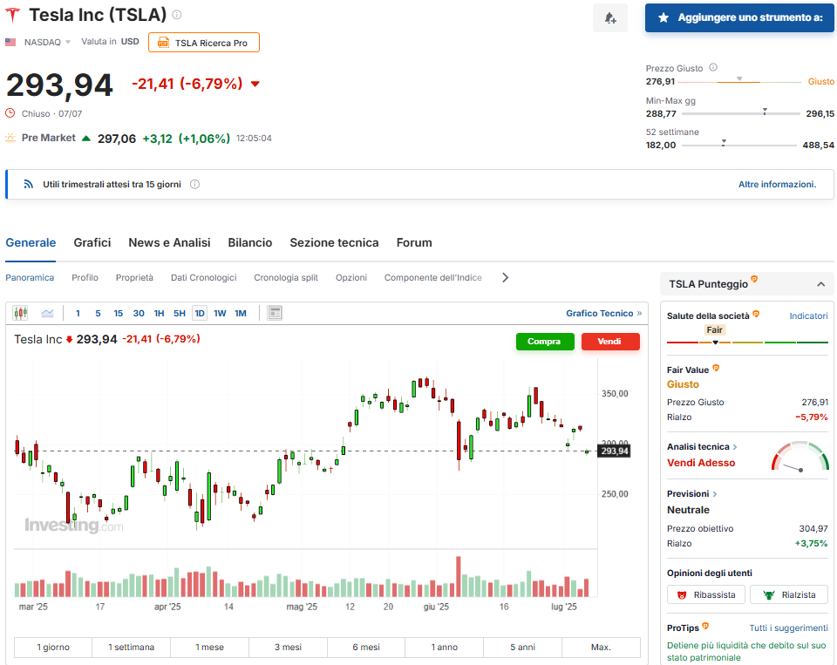The height and width of the screenshot is (665, 837).
Task: Select the Panoramica sub-tab
Action: pyautogui.click(x=30, y=277)
